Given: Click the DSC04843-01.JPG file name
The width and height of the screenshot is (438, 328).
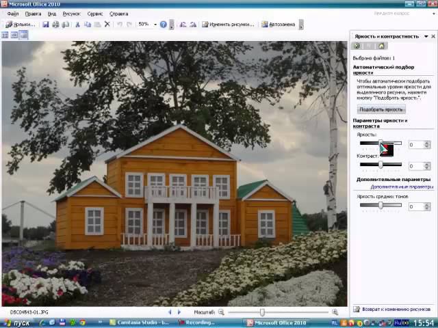Looking at the screenshot, I should pos(29,312).
